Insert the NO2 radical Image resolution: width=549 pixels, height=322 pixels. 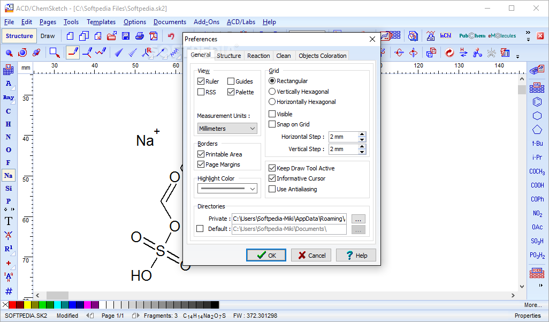[537, 213]
